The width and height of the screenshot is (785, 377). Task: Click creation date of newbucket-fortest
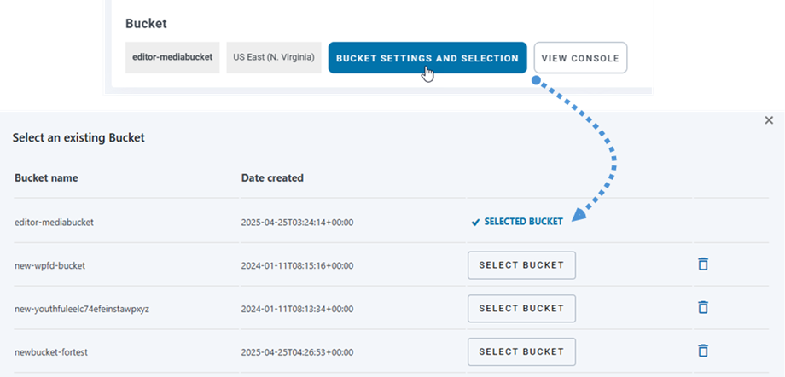[297, 351]
